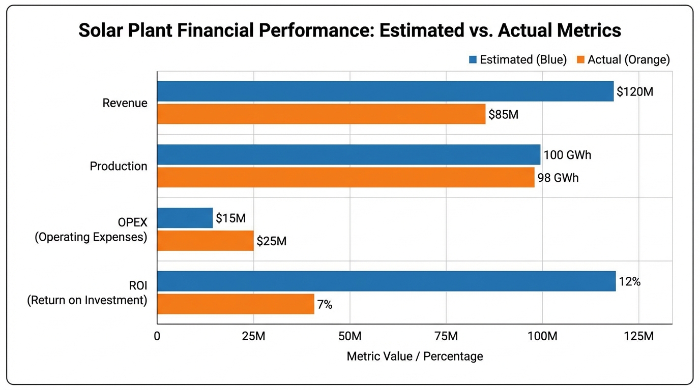Select the "ROI (Return on Investment)" category label
The height and width of the screenshot is (390, 700).
pos(87,294)
